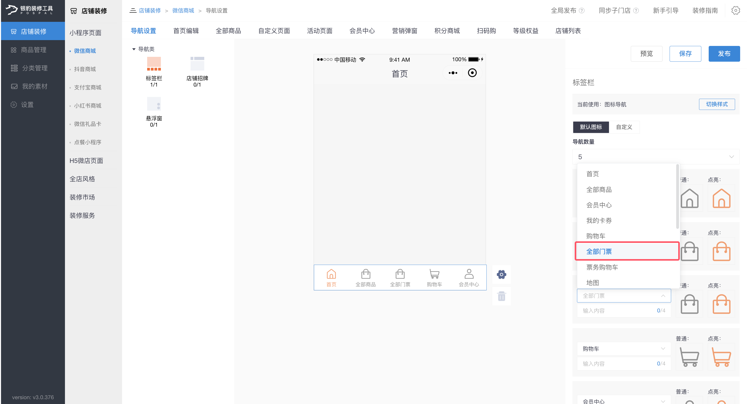Open the 购物车 link dropdown
The width and height of the screenshot is (747, 404).
click(x=624, y=349)
